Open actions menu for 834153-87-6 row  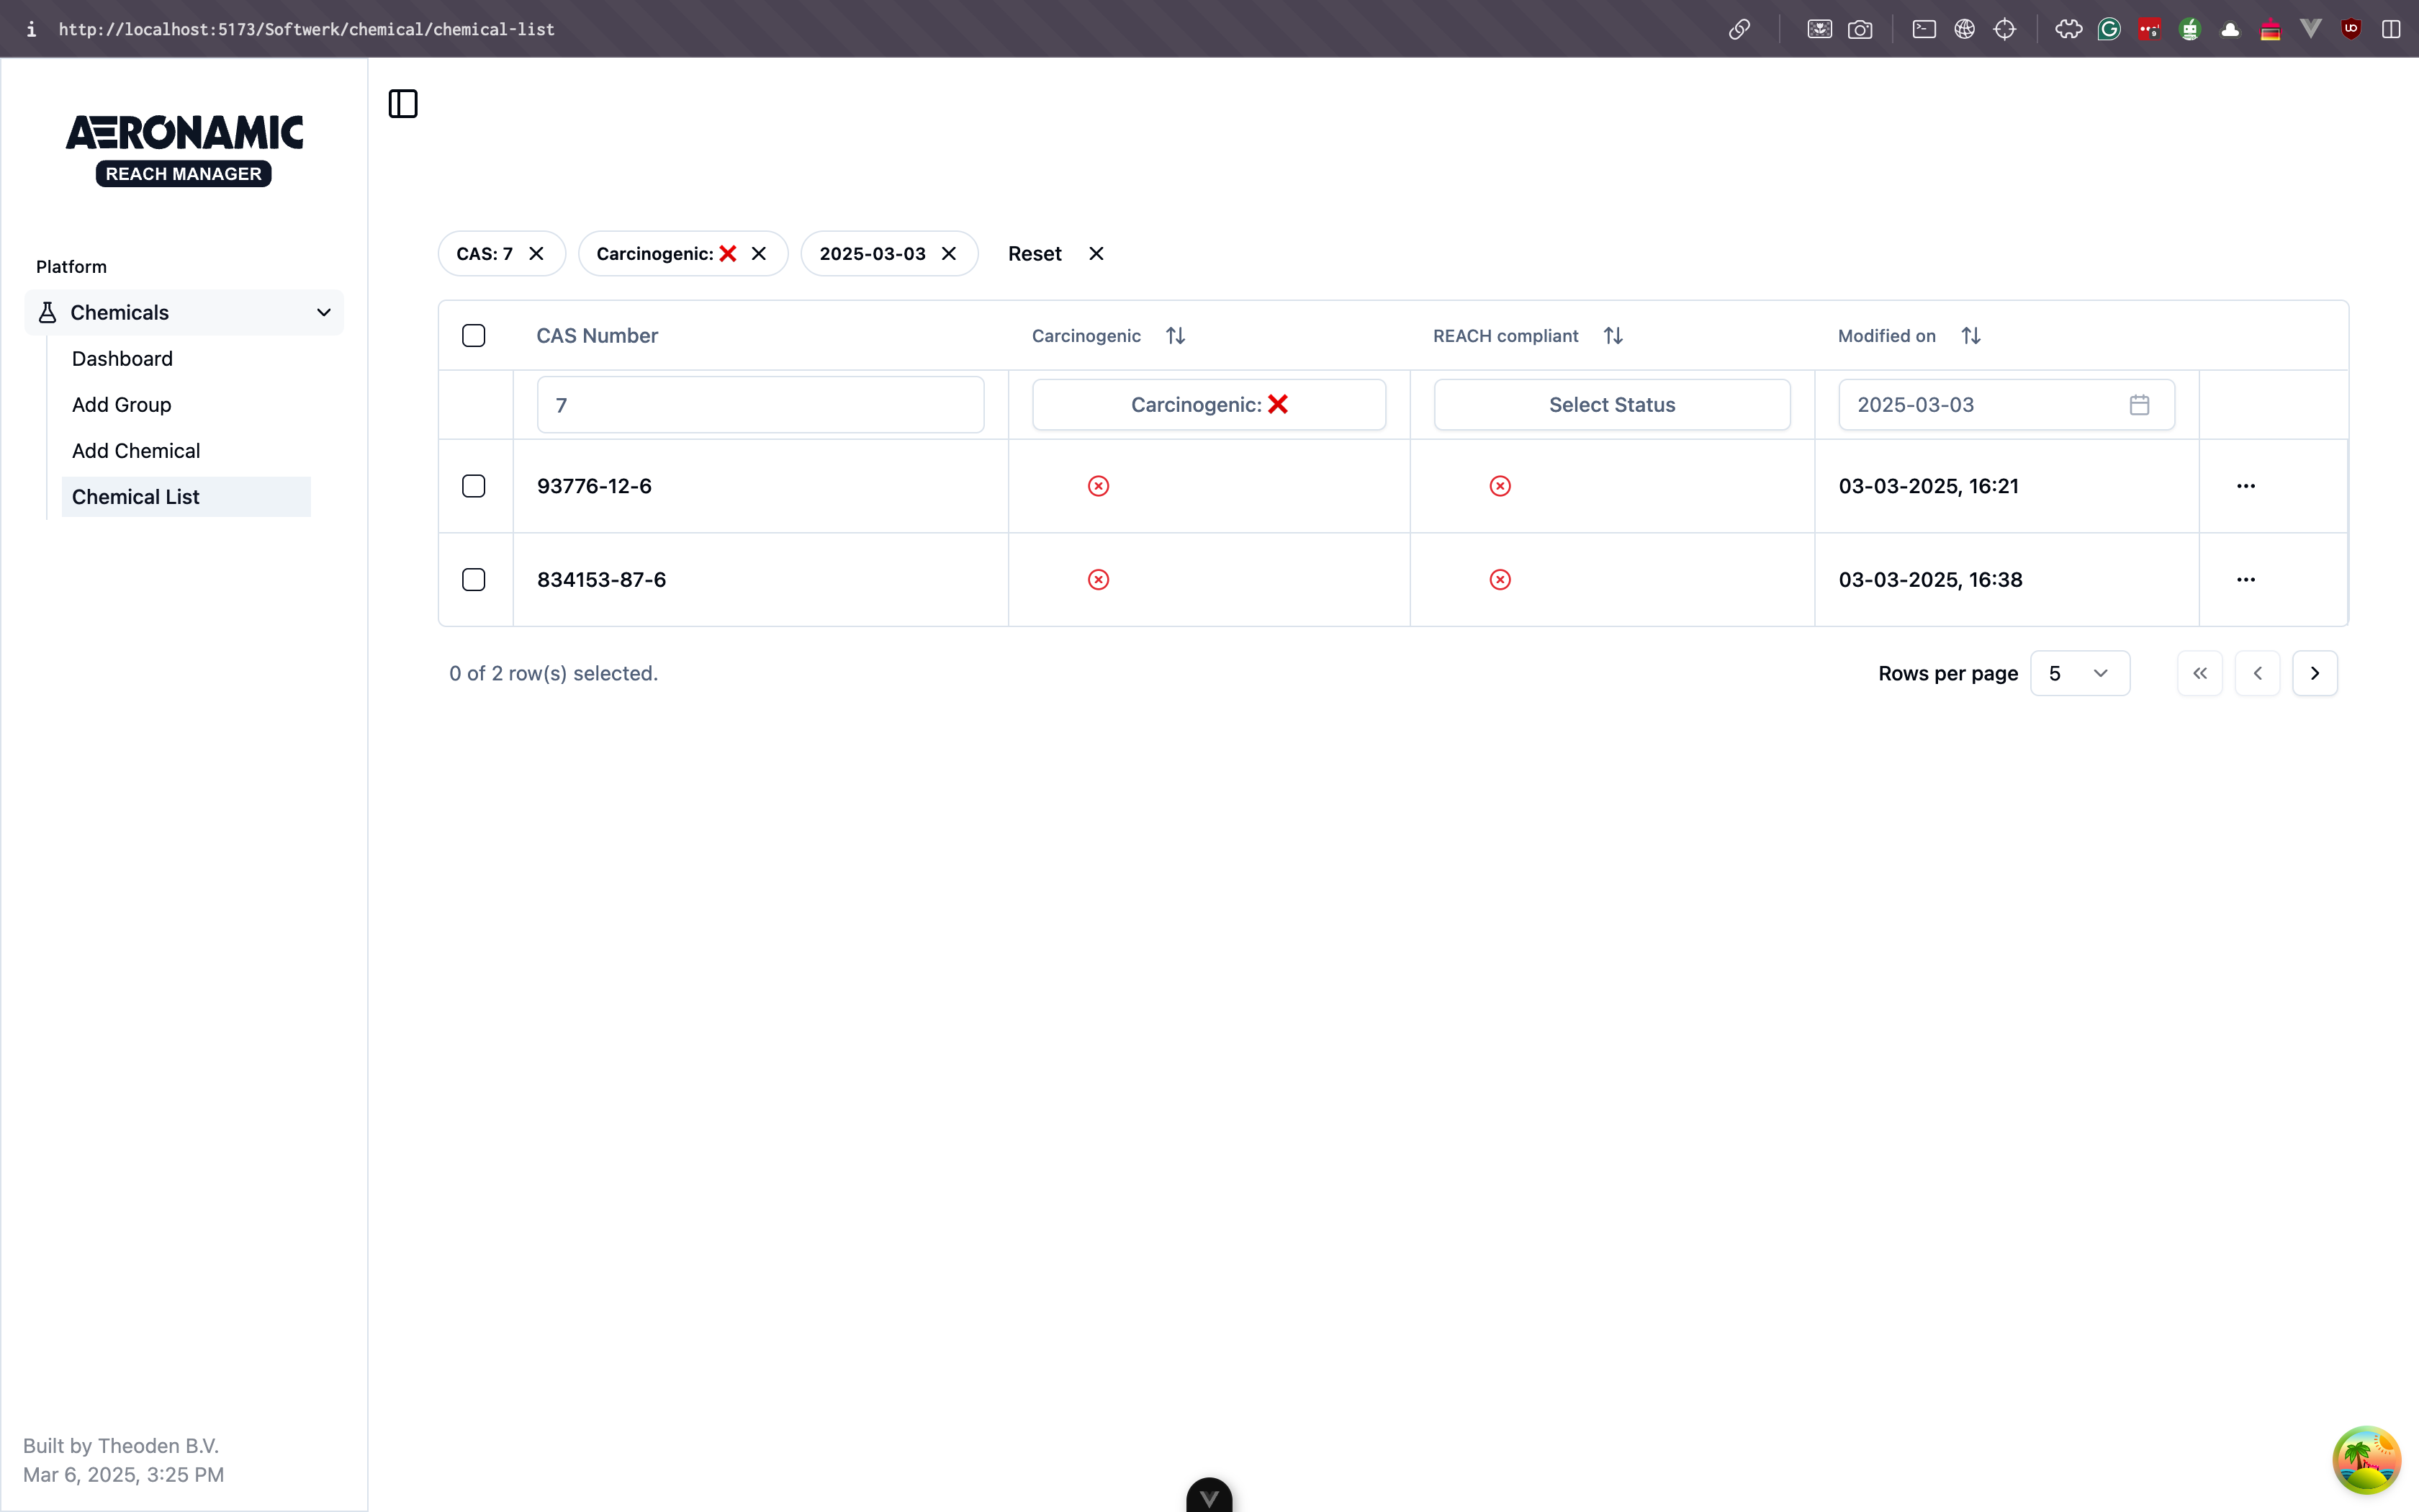(2245, 580)
